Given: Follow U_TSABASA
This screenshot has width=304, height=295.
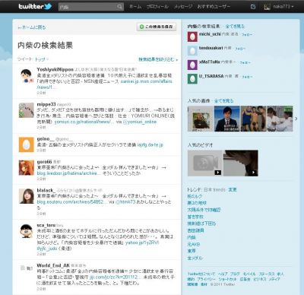Looking at the screenshot, I should [x=247, y=76].
